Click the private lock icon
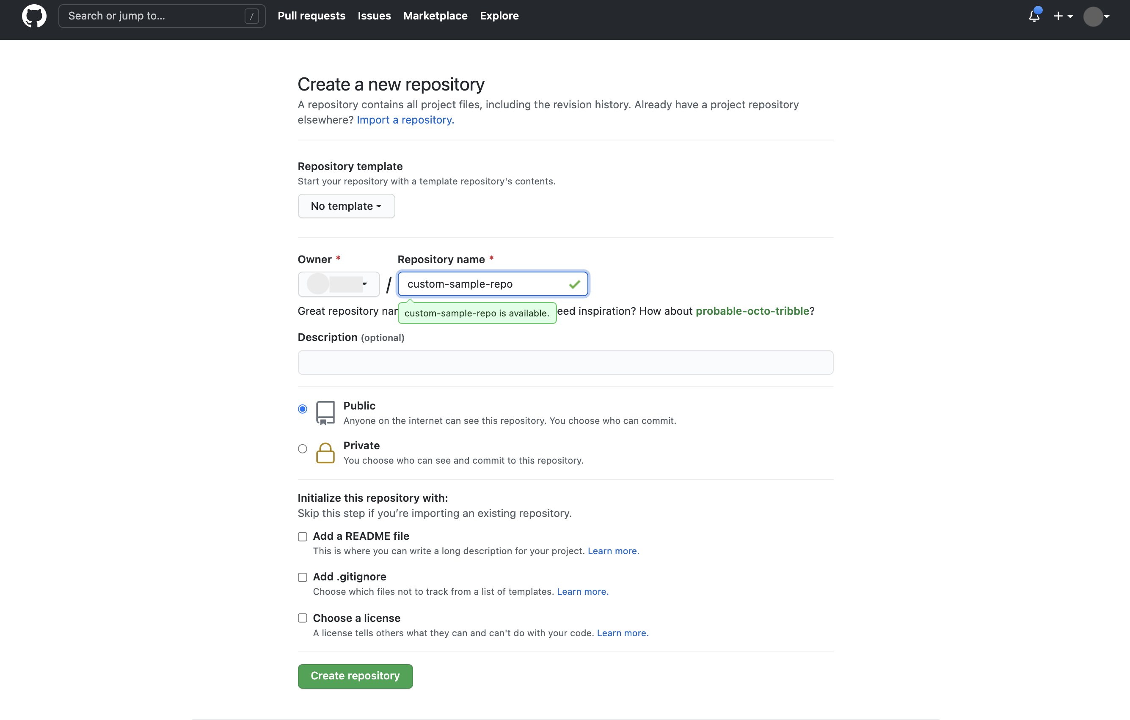Screen dimensions: 1130x720 325,452
